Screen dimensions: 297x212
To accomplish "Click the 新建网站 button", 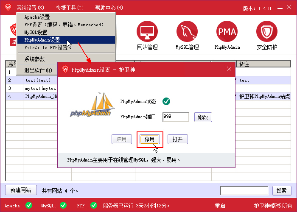I will pyautogui.click(x=21, y=190).
